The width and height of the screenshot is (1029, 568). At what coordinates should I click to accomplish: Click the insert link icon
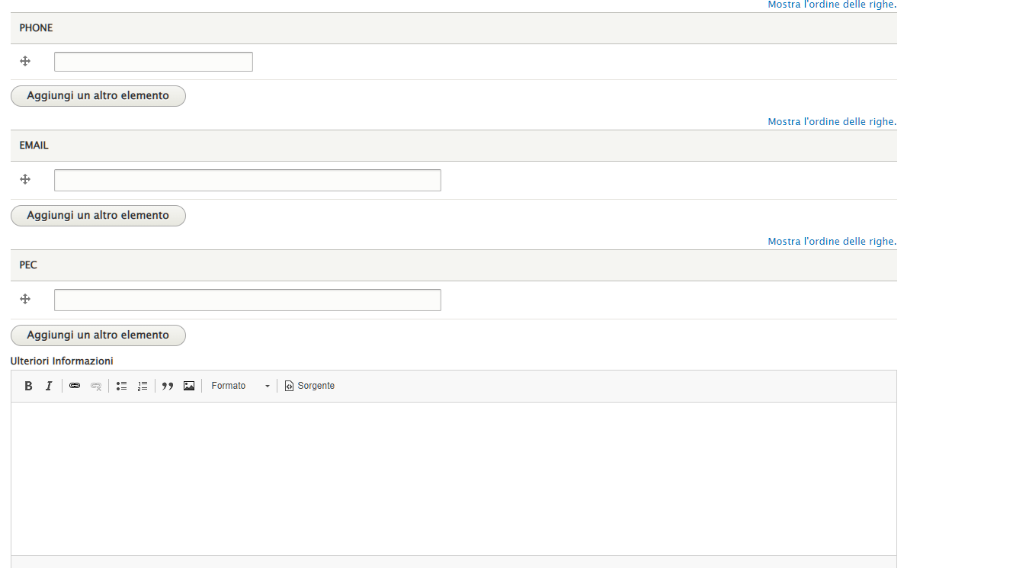pos(75,386)
